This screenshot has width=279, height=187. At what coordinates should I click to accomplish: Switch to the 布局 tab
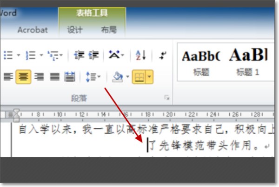point(108,30)
